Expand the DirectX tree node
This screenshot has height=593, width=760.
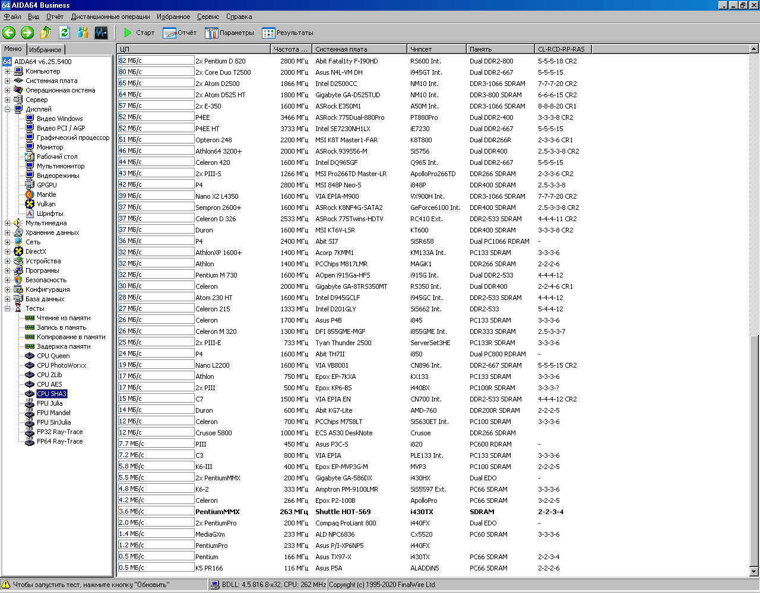click(8, 251)
